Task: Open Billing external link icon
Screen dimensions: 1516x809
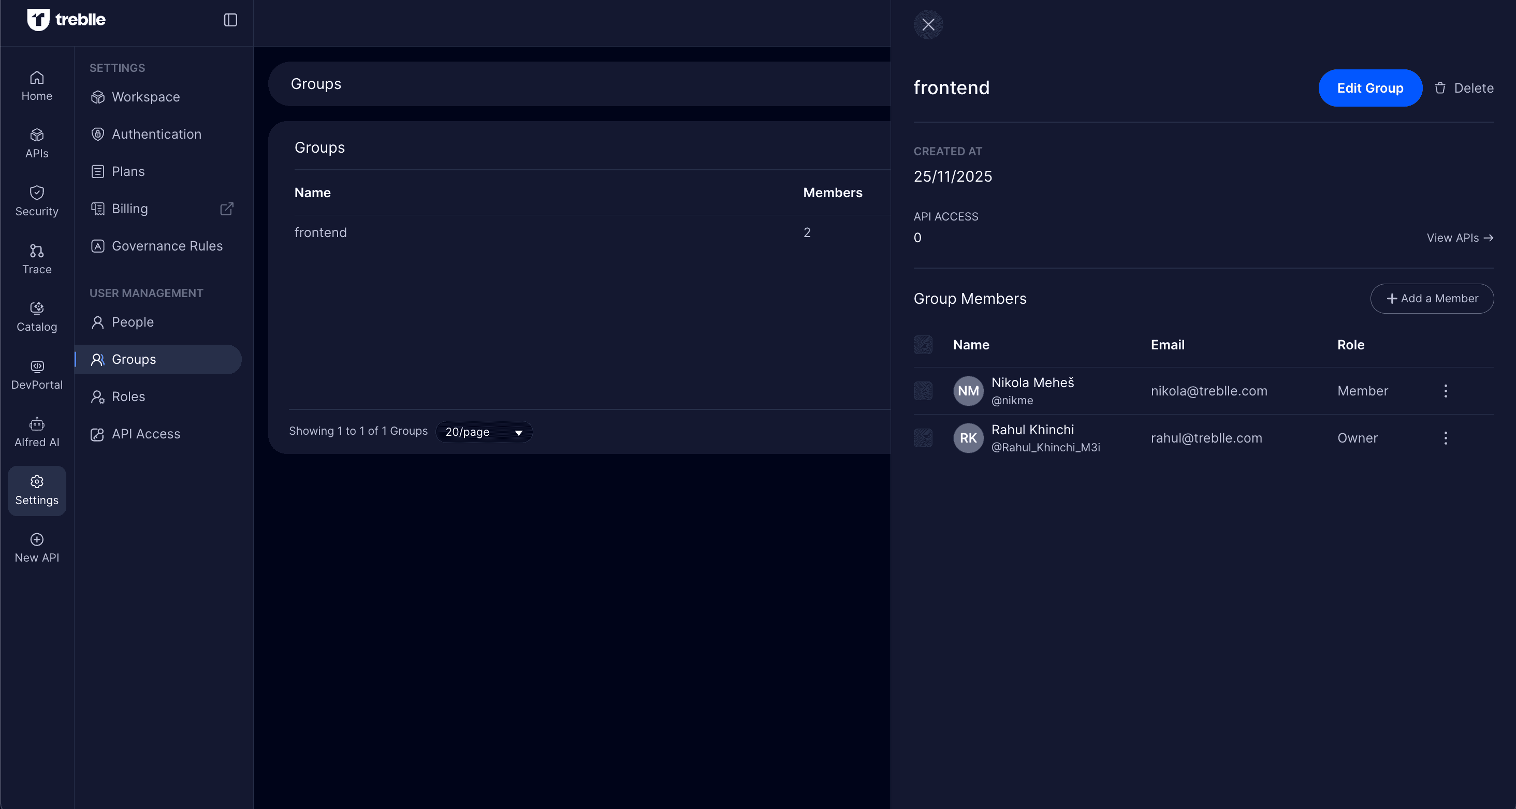Action: [227, 209]
